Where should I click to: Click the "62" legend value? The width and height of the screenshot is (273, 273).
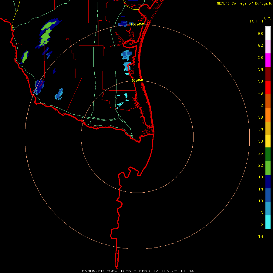tap(261, 45)
